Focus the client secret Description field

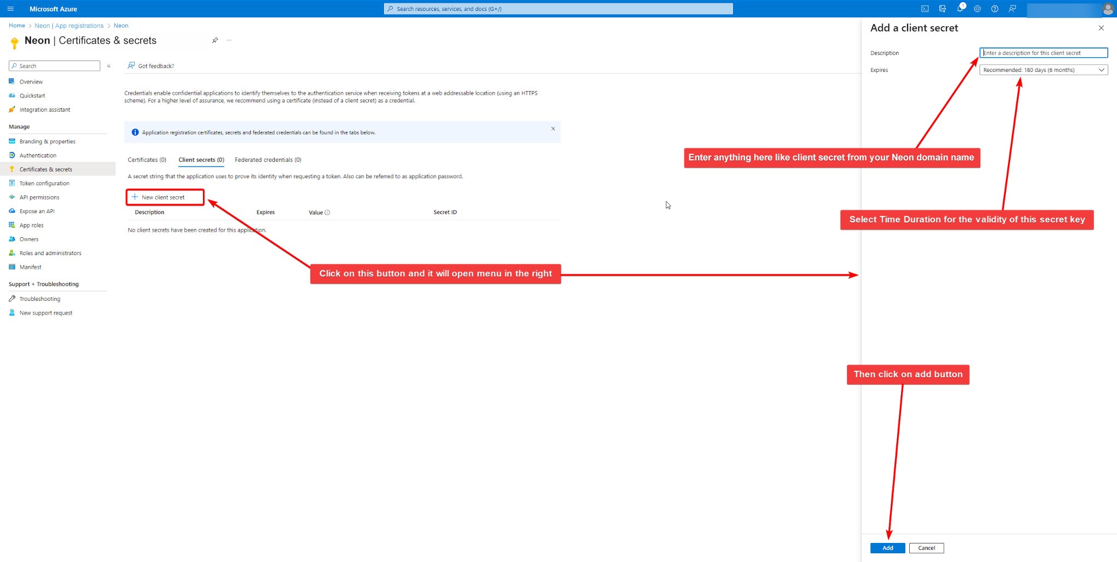point(1043,53)
